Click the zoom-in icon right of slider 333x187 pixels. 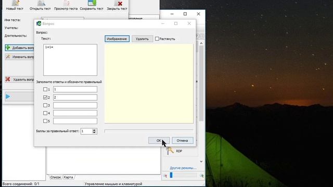coord(201,176)
